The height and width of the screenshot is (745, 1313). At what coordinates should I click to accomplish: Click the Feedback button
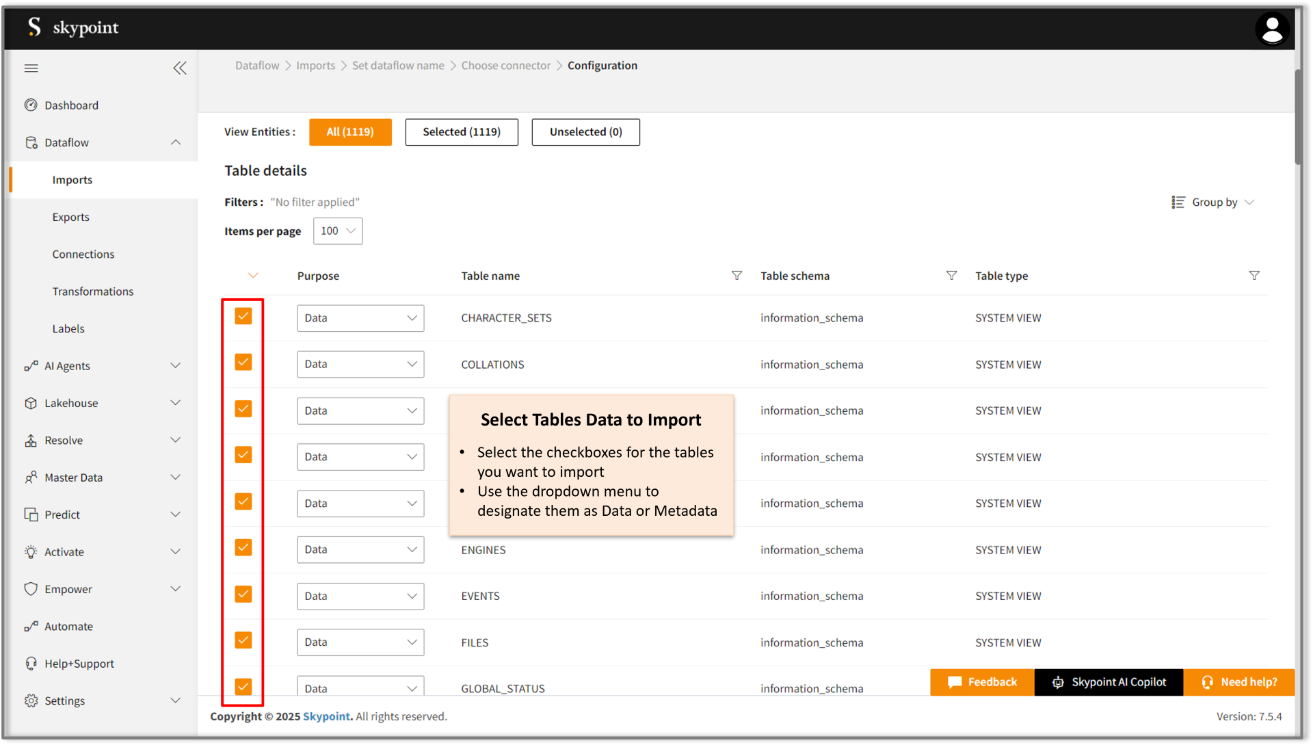982,682
